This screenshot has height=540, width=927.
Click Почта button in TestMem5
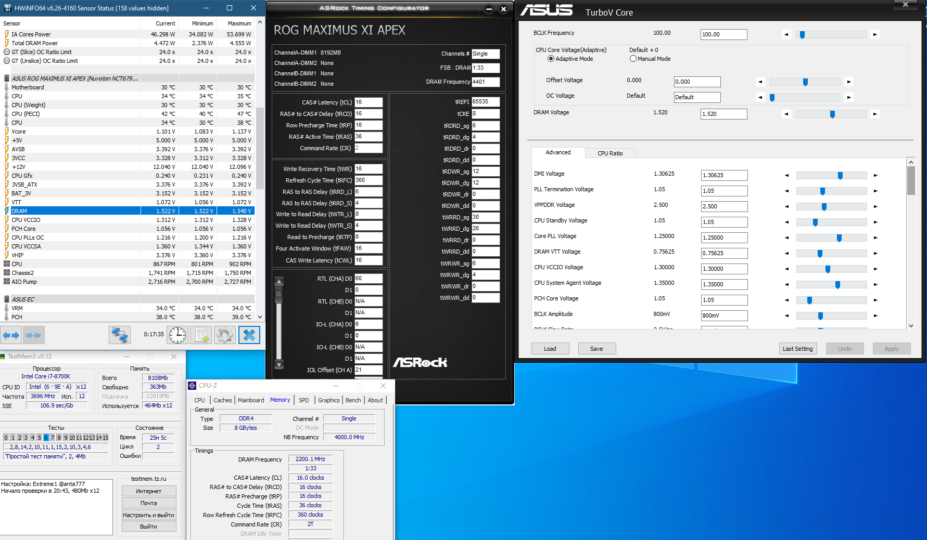coord(149,503)
